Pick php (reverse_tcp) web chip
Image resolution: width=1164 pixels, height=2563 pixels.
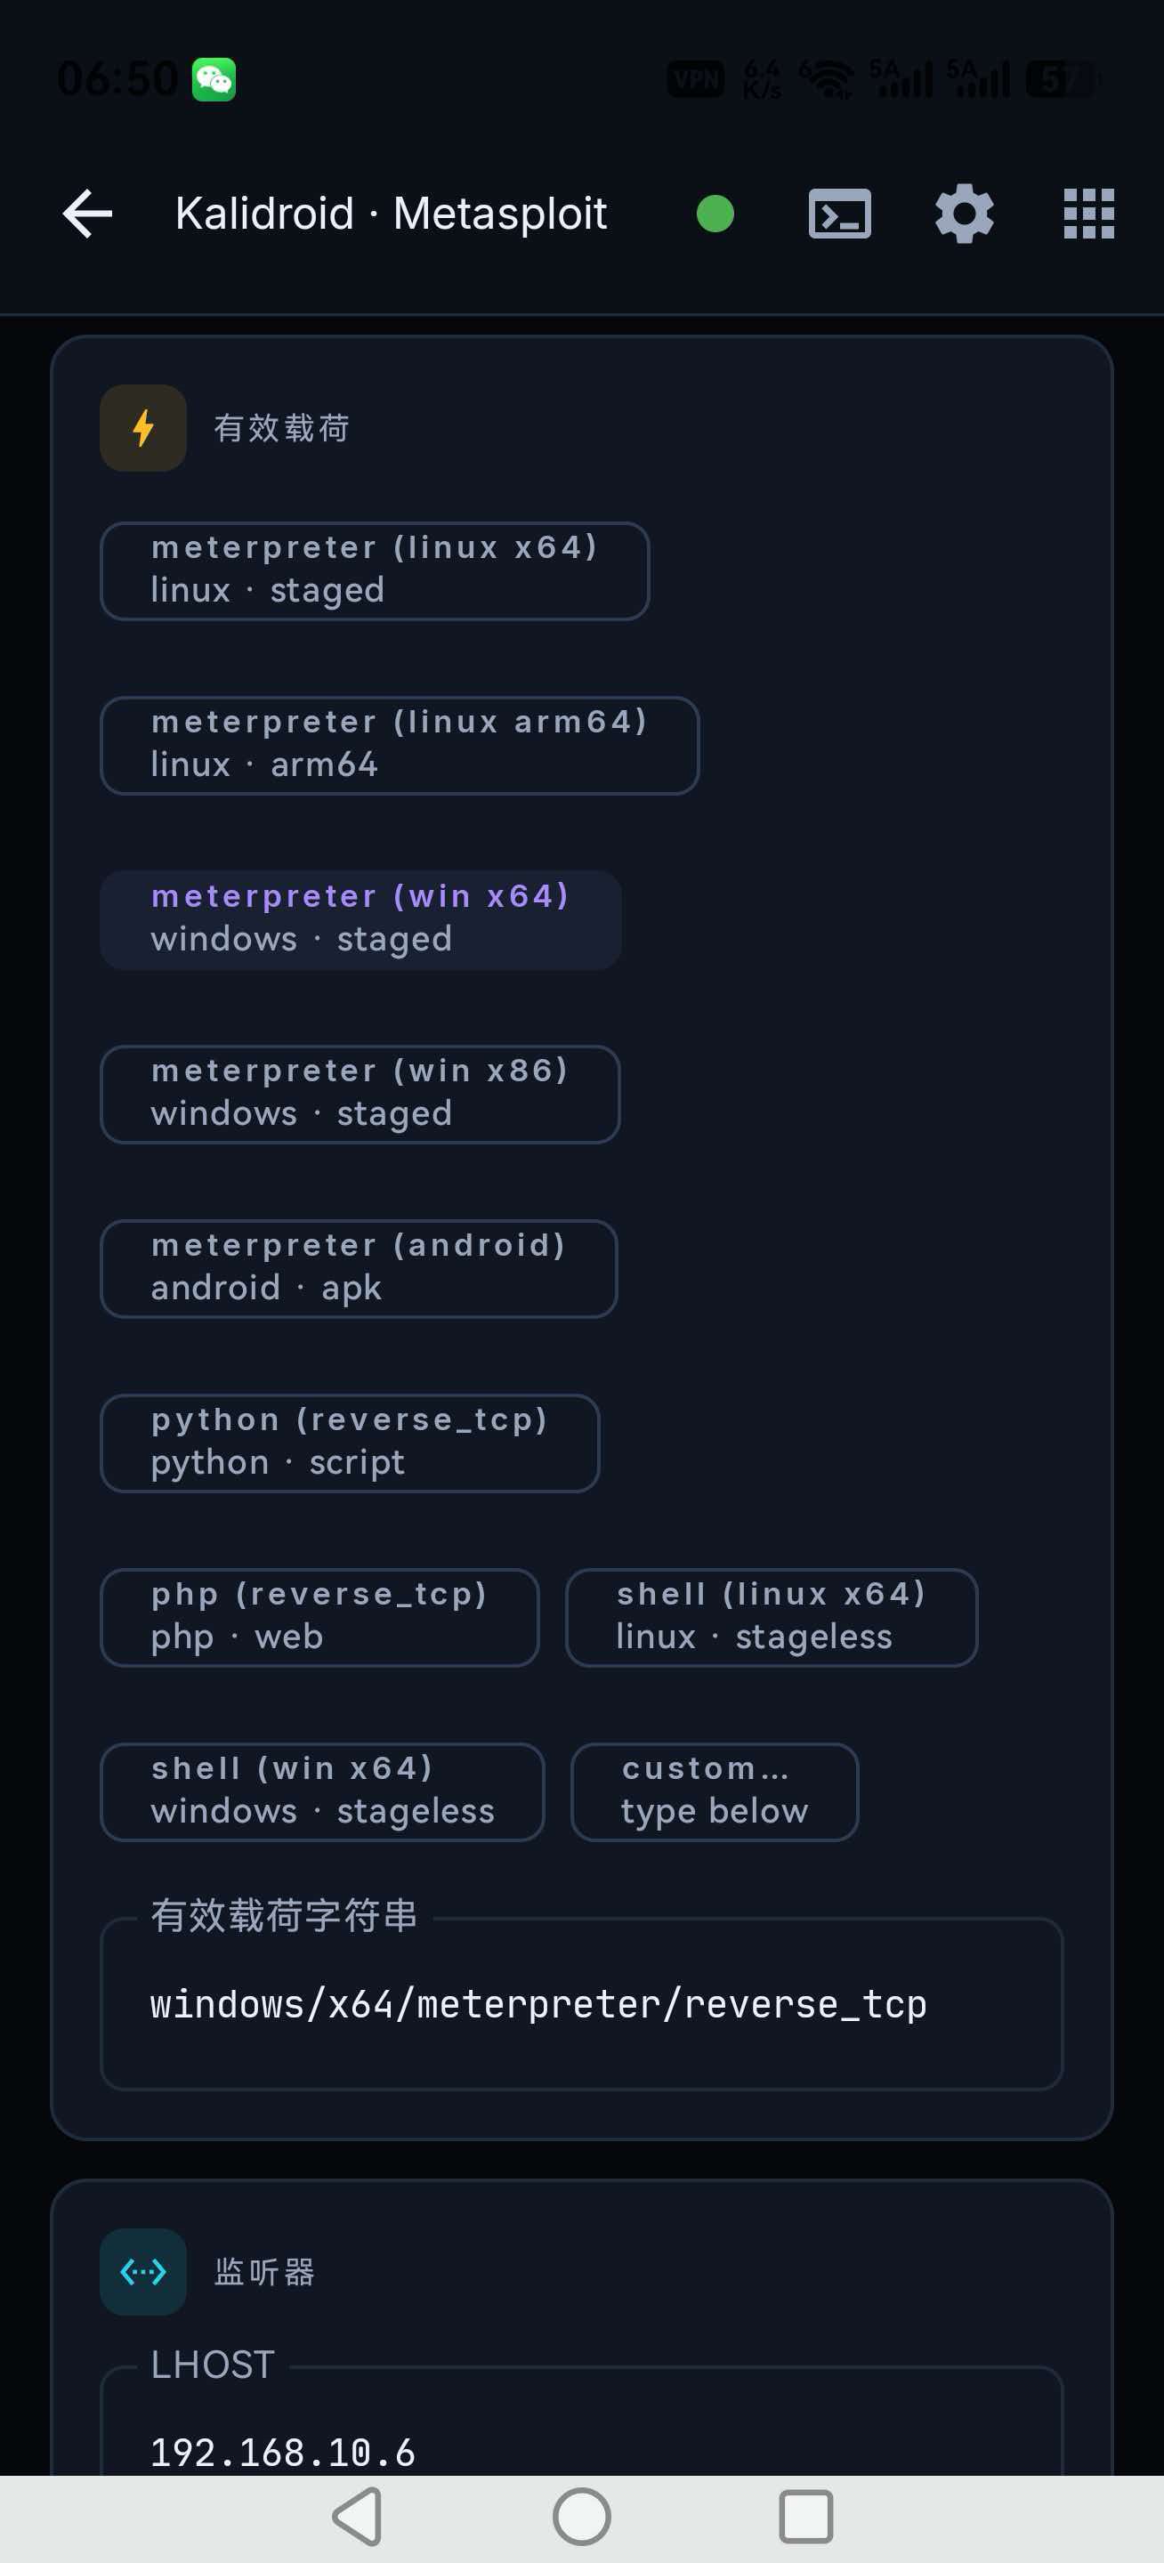[319, 1617]
